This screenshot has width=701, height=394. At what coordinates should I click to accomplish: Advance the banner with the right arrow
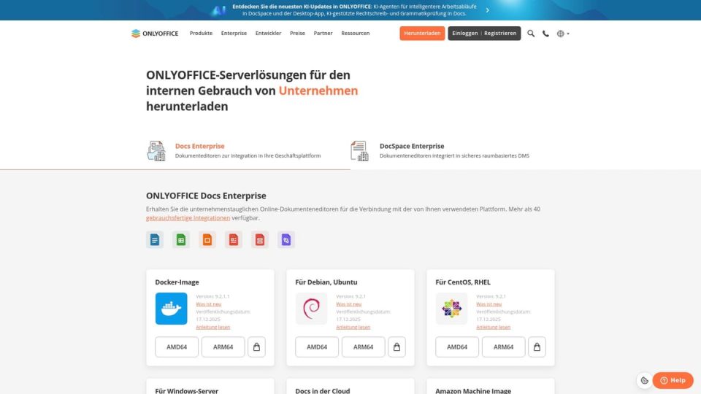[487, 10]
